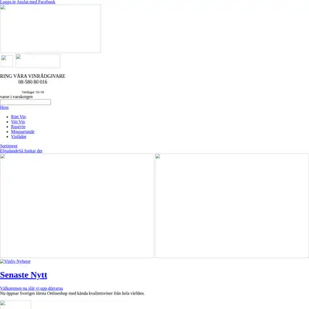309x309 pixels.
Task: Click the broken image below the news text
Action: click(15, 304)
